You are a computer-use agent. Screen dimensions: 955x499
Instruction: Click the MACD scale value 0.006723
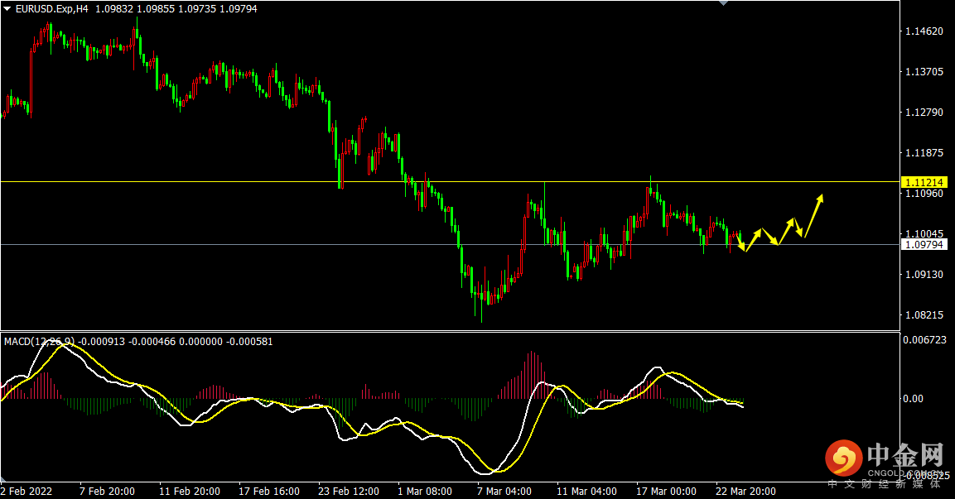924,339
